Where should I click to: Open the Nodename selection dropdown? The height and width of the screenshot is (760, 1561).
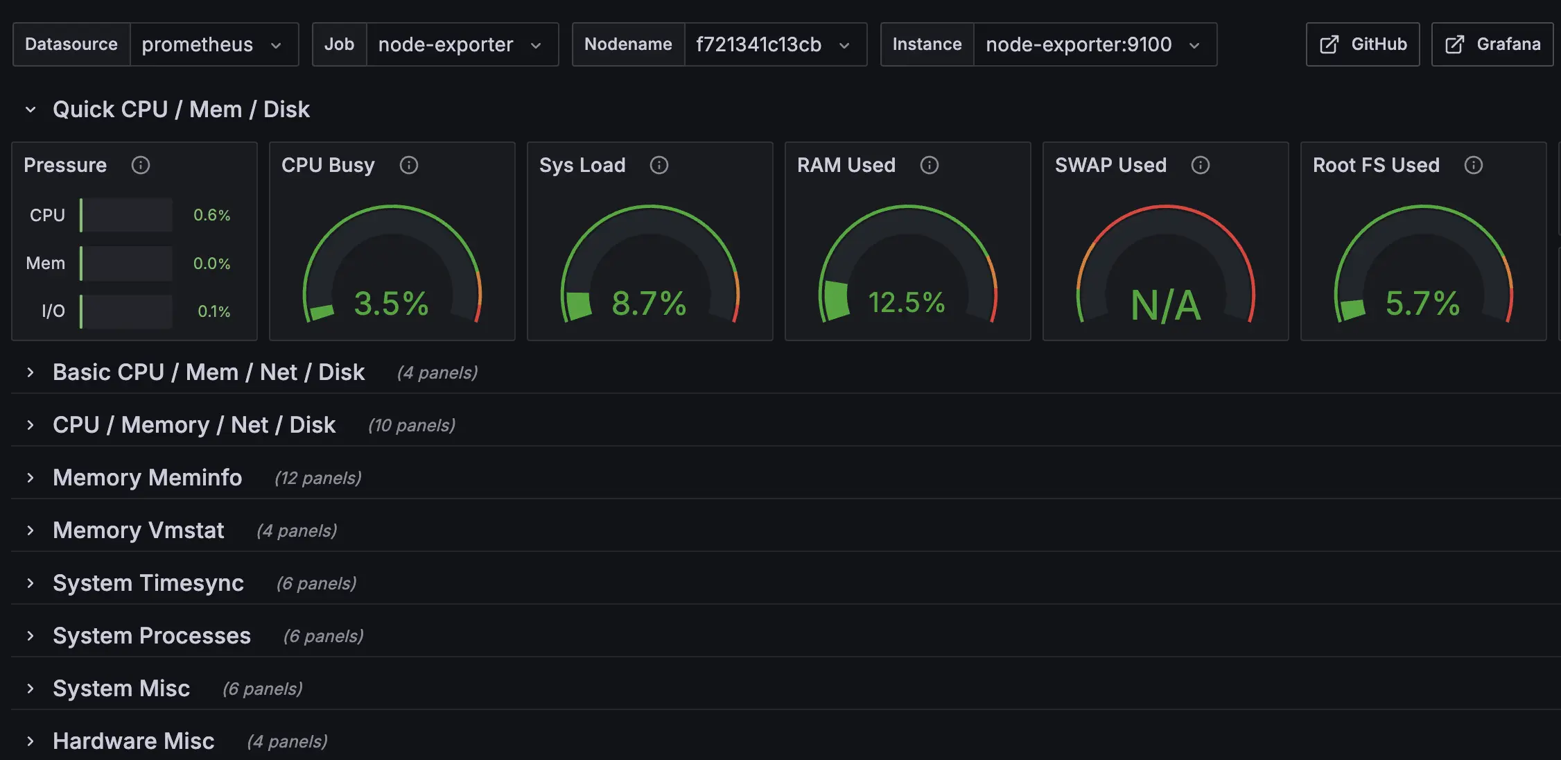coord(774,44)
